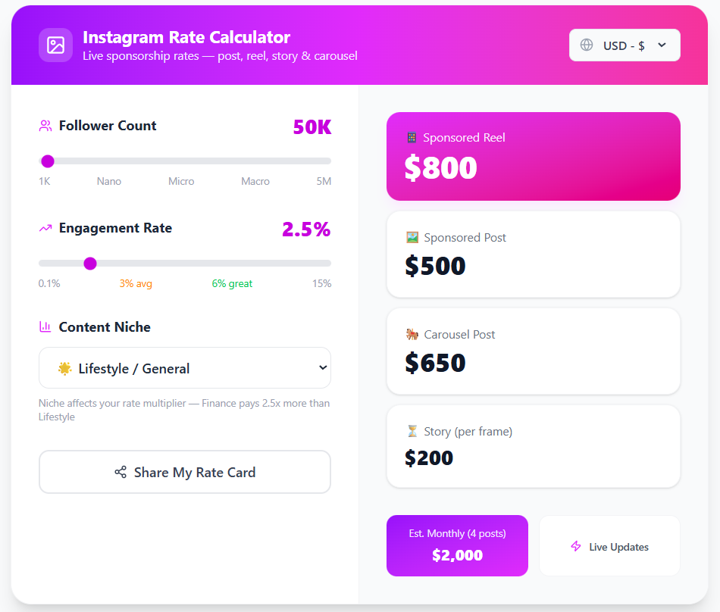Click the Instagram camera icon in the header
720x612 pixels.
click(55, 45)
